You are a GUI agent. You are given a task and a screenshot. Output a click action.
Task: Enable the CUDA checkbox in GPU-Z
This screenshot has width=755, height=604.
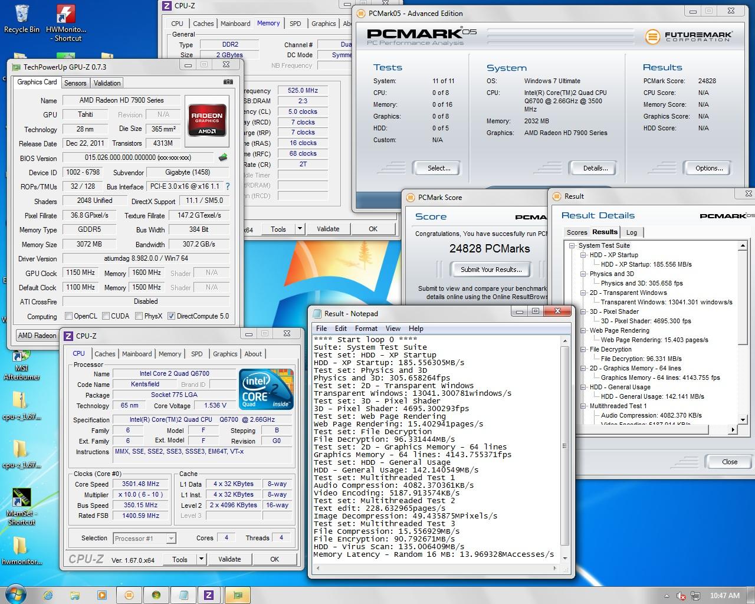click(106, 316)
